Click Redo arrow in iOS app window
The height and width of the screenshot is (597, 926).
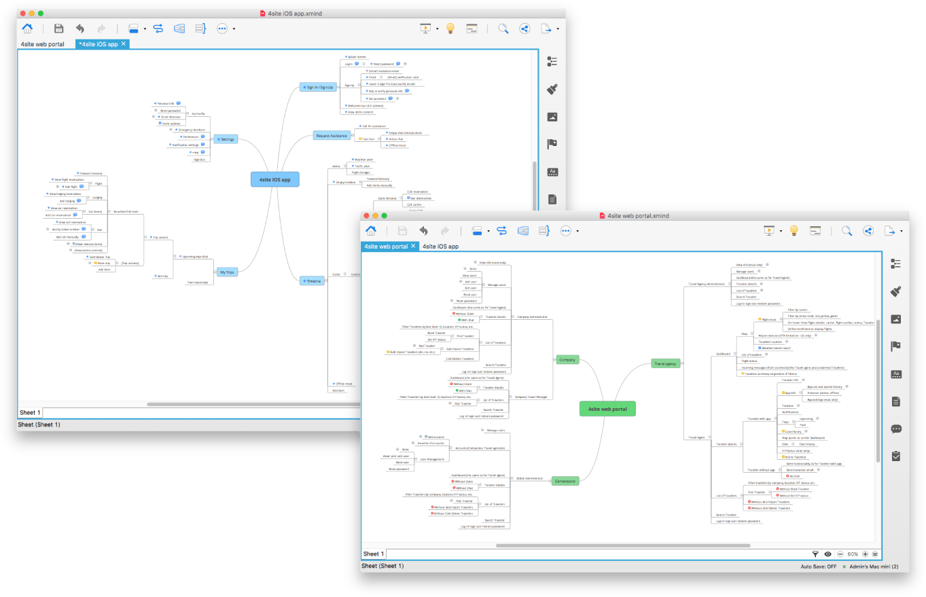101,29
